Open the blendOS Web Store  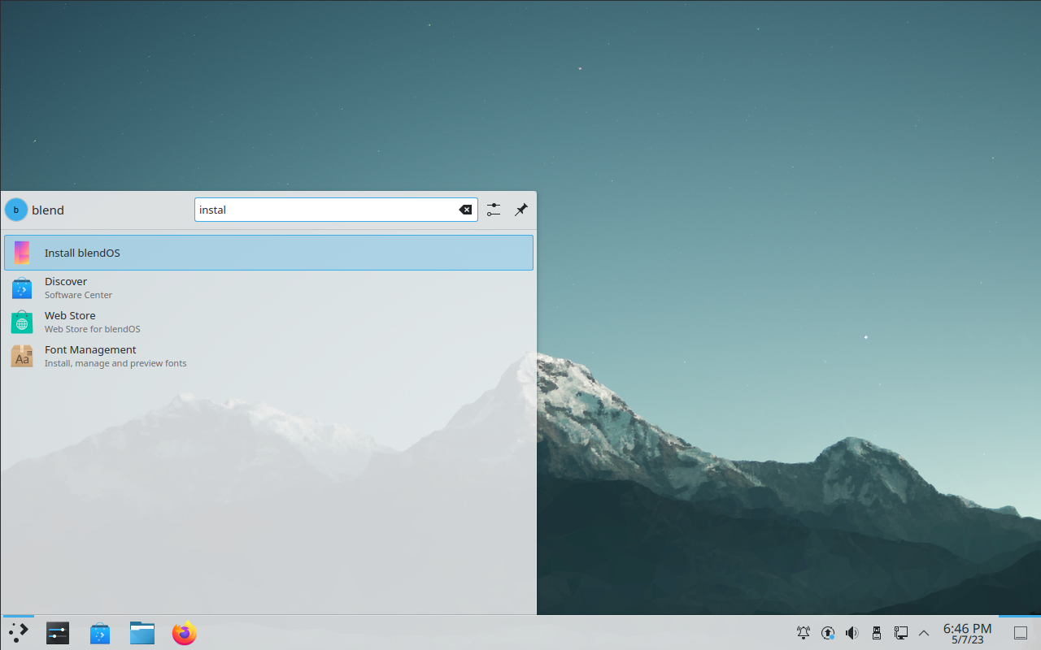268,322
